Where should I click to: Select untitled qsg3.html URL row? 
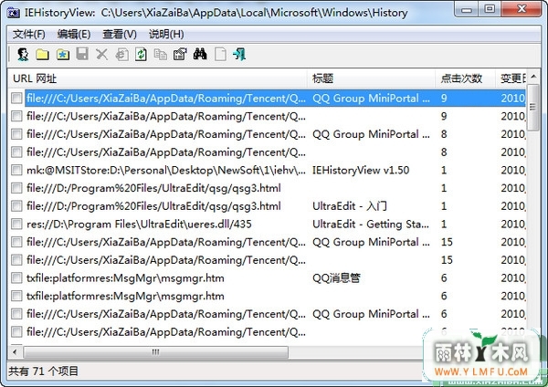[153, 188]
